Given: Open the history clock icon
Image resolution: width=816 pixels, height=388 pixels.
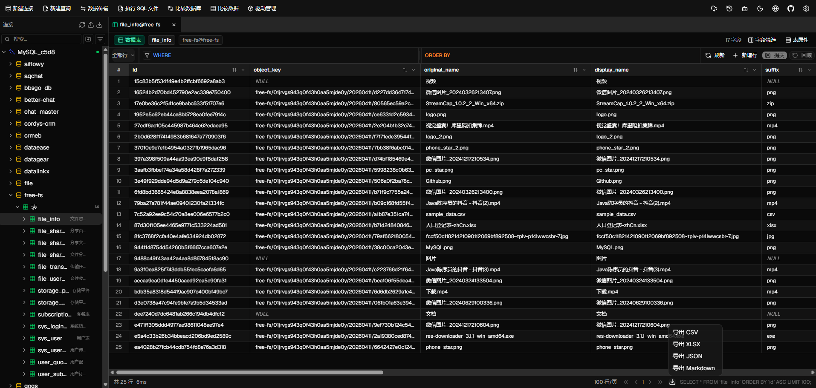Looking at the screenshot, I should click(x=729, y=9).
